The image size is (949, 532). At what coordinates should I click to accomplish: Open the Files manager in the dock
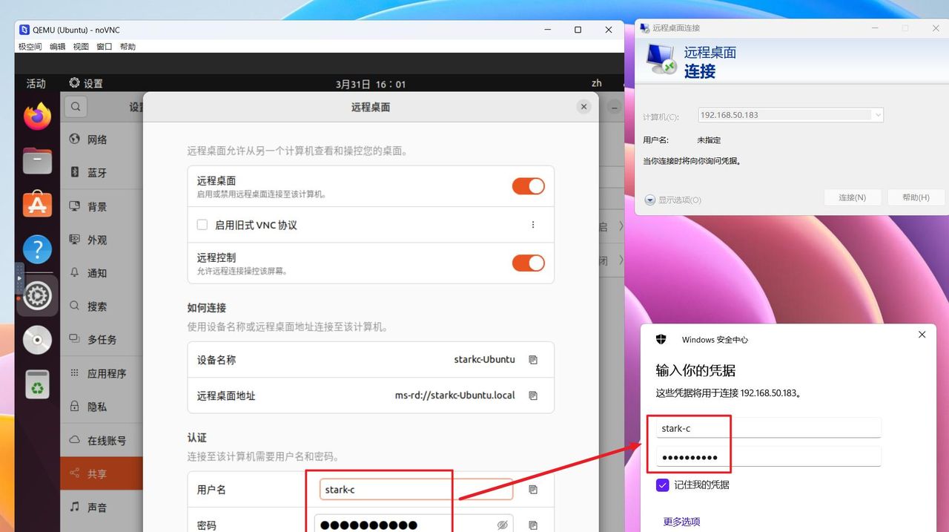[x=37, y=160]
